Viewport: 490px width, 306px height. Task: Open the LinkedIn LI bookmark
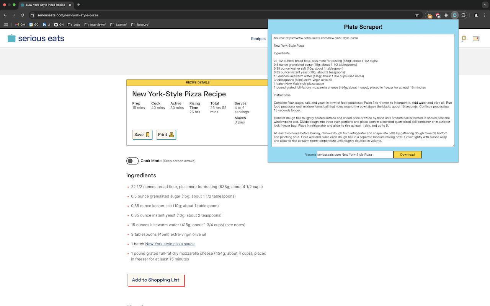point(47,25)
